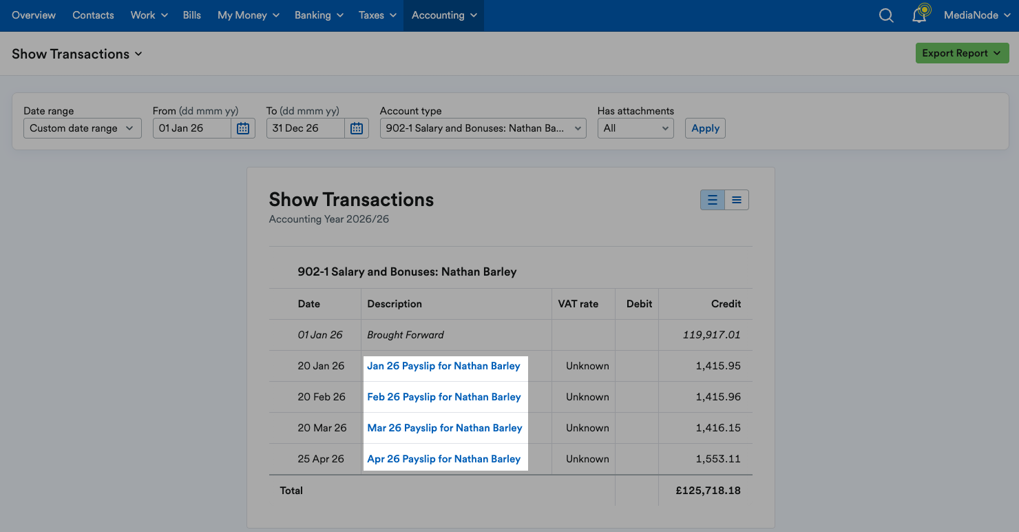Select the 1,416.15 credit amount
1019x532 pixels.
click(x=718, y=428)
